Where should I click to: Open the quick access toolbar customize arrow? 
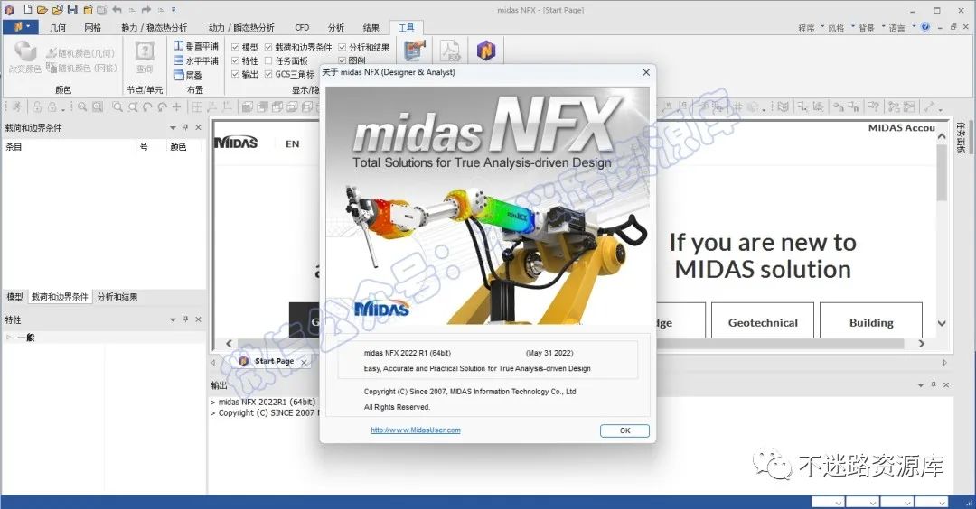tap(174, 10)
